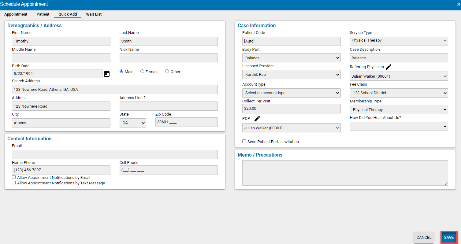
Task: Click the CANCEL button
Action: click(424, 237)
